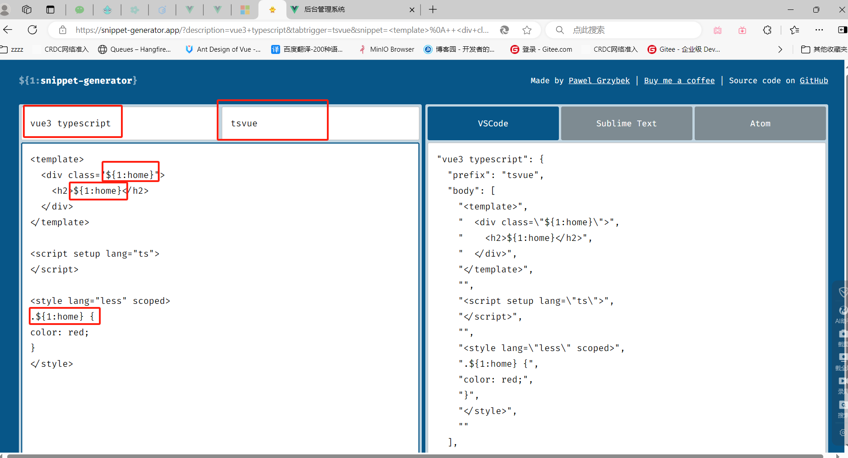
Task: Switch to the green gear icon tab
Action: point(135,9)
